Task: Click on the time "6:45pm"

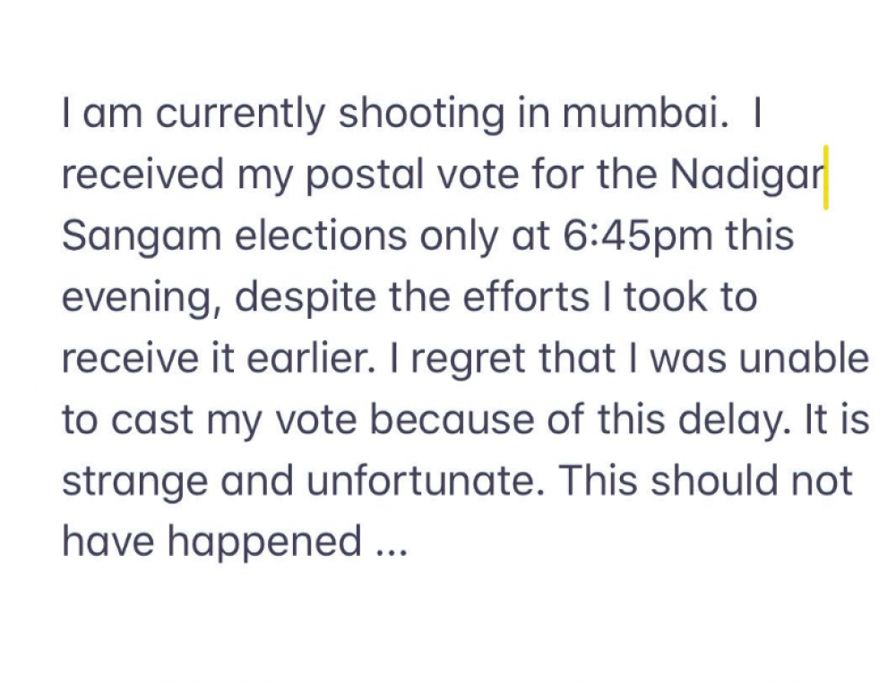Action: pyautogui.click(x=638, y=235)
